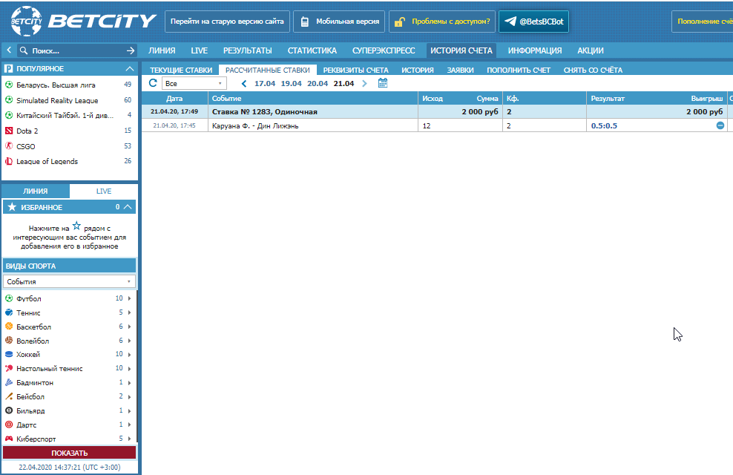Open the calendar date picker icon

tap(383, 83)
